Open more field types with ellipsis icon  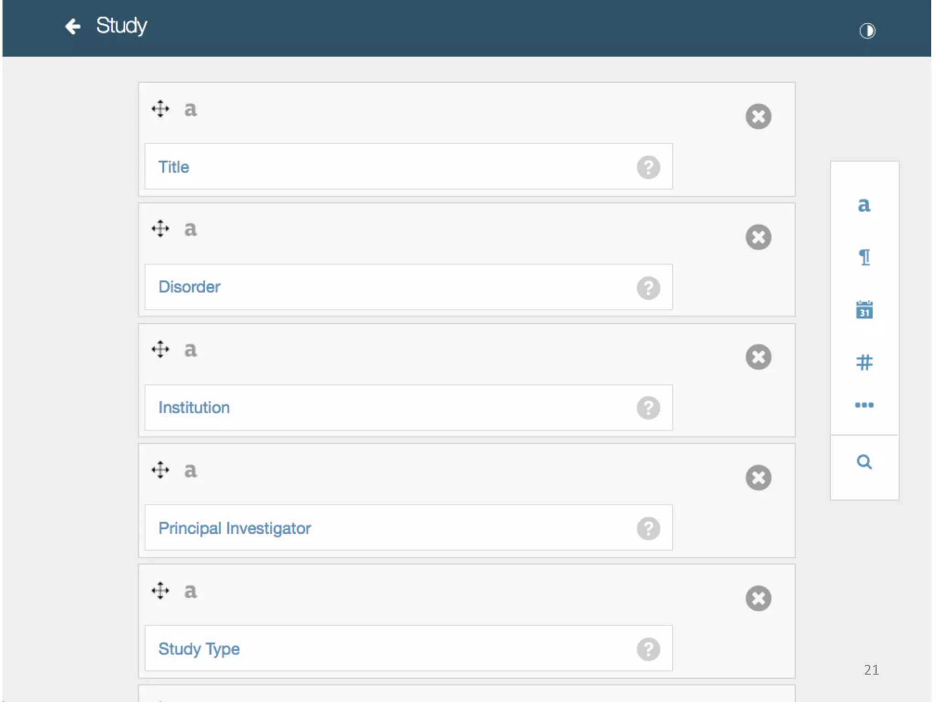point(864,405)
